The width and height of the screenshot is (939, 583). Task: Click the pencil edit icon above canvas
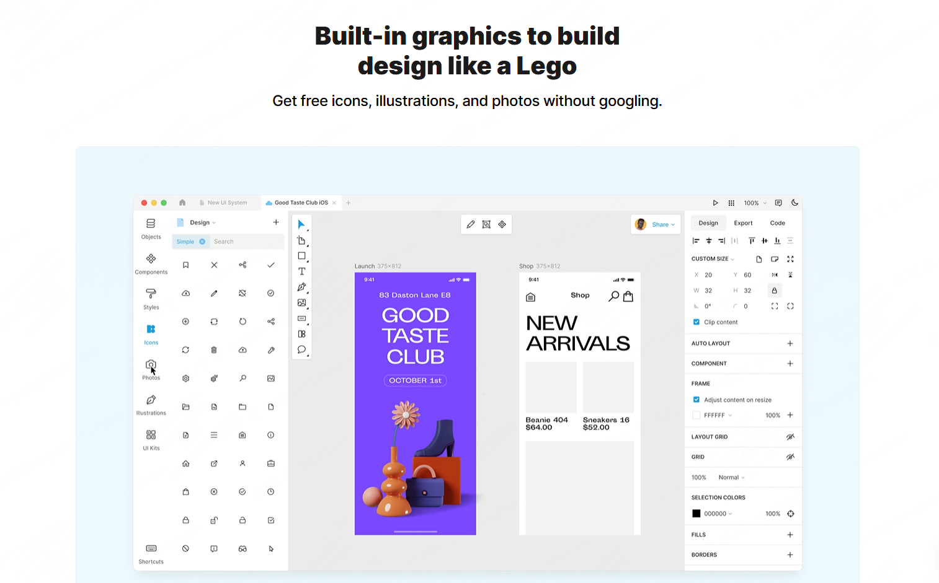[x=471, y=224]
